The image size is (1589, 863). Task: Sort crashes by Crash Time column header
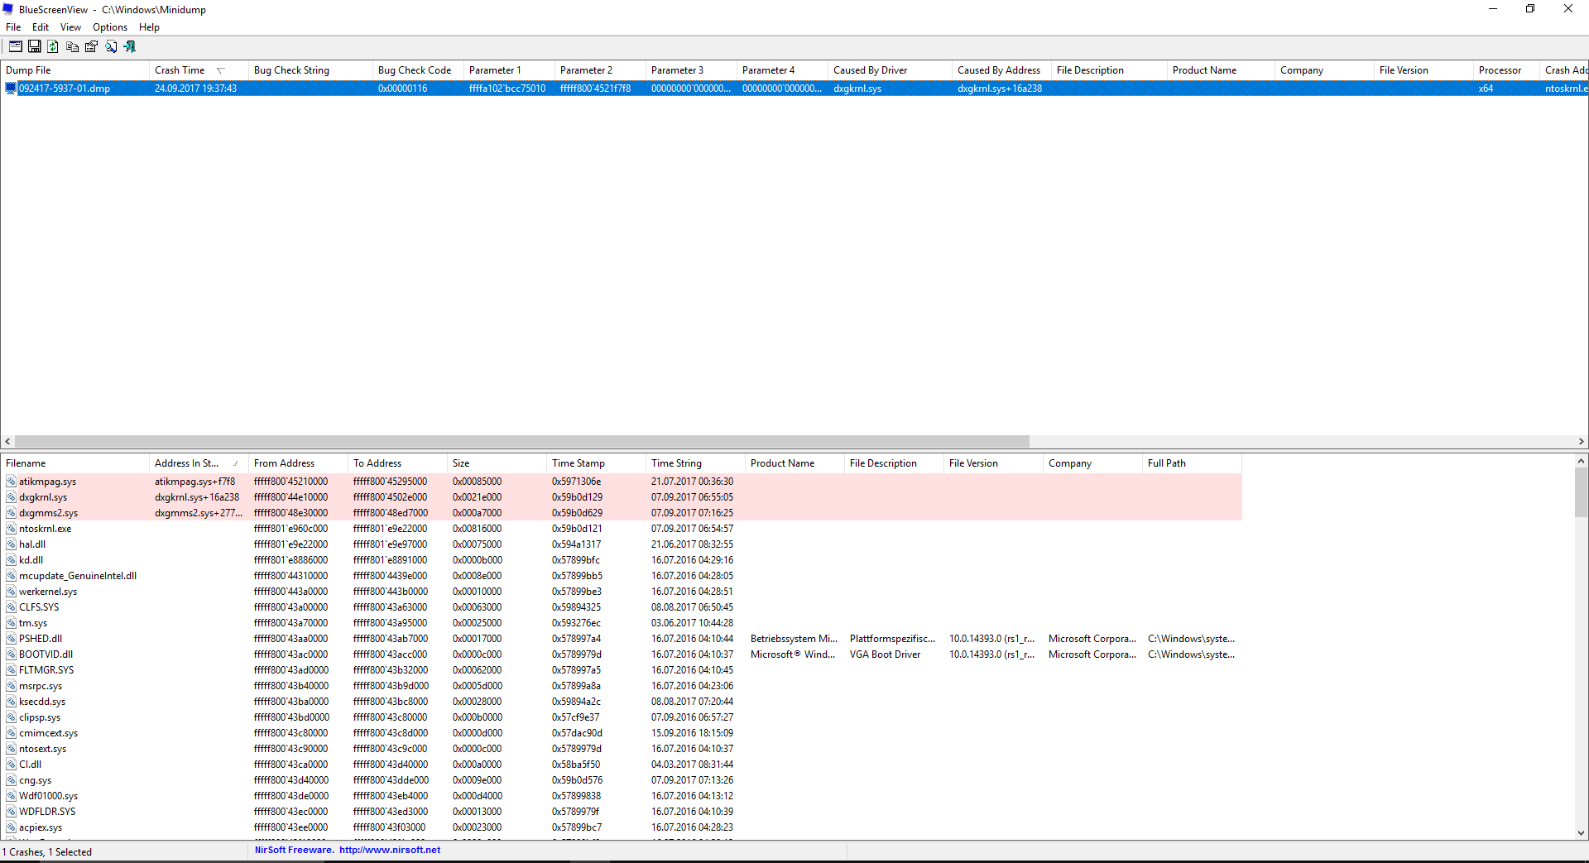click(199, 70)
